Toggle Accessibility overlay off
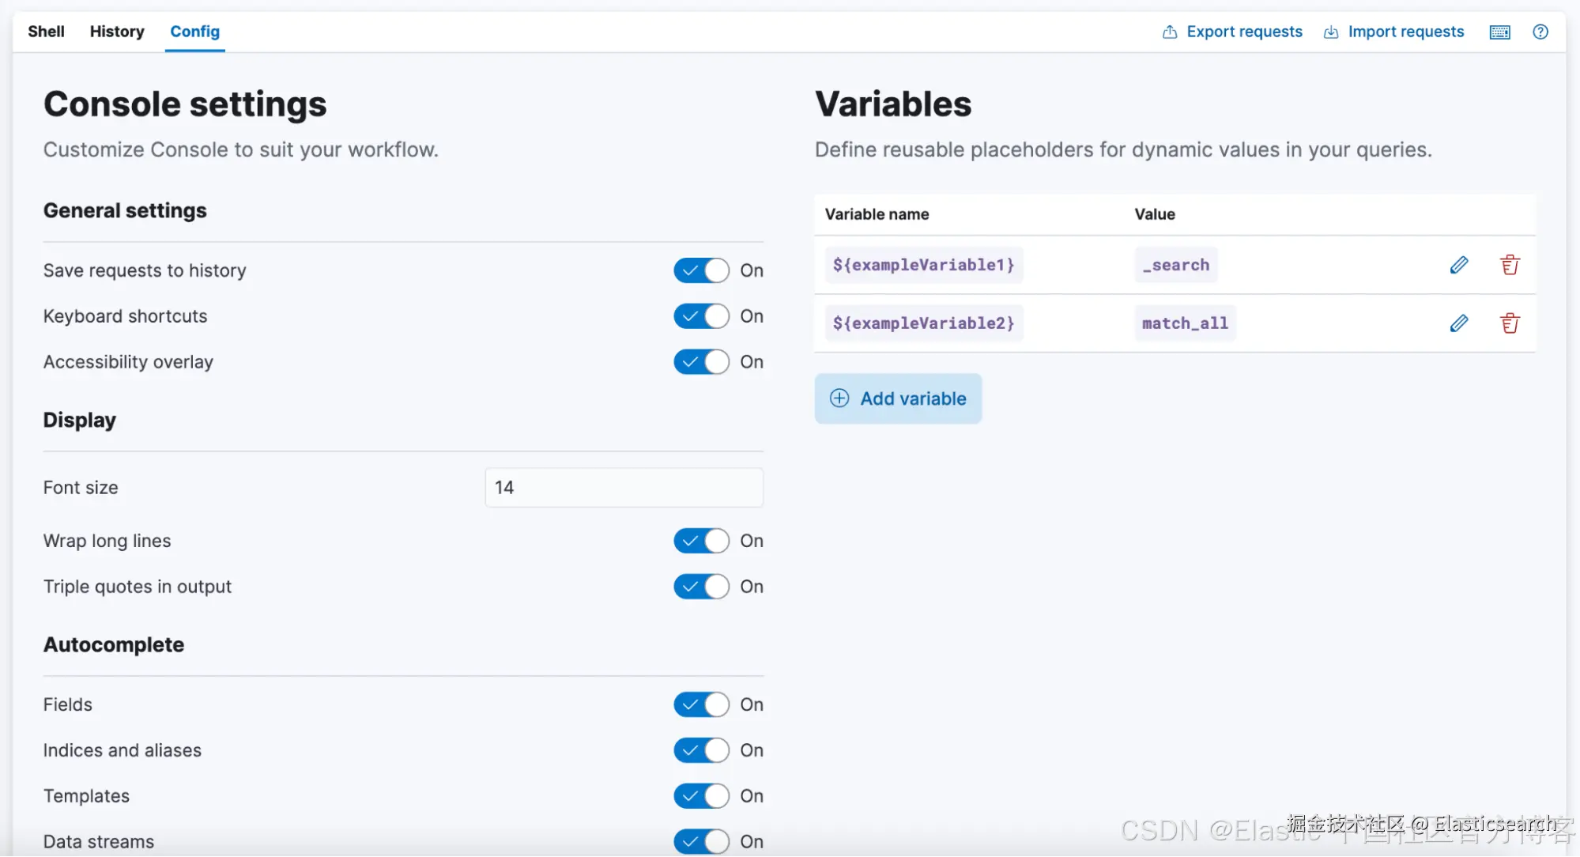The height and width of the screenshot is (857, 1580). [701, 362]
